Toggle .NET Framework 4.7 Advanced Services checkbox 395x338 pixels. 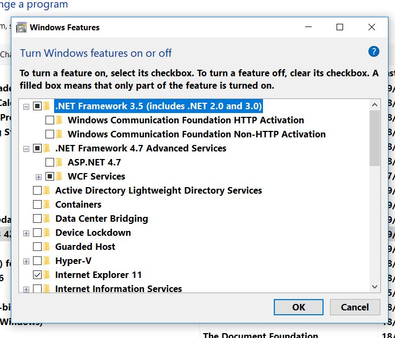pos(37,148)
